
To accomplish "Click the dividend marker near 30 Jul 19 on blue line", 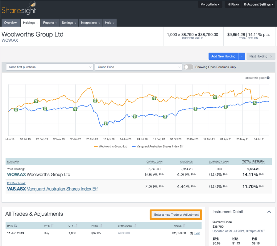I will click(16, 110).
